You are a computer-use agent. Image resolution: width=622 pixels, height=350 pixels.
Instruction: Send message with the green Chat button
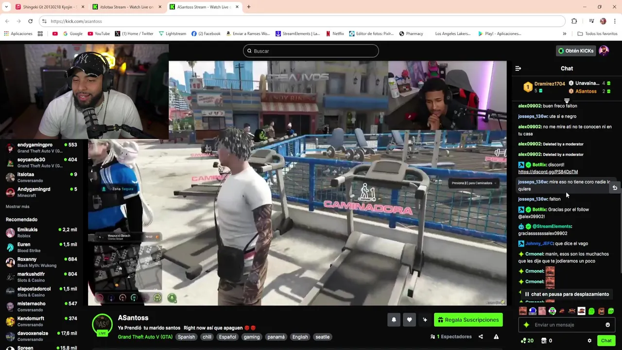click(x=606, y=341)
